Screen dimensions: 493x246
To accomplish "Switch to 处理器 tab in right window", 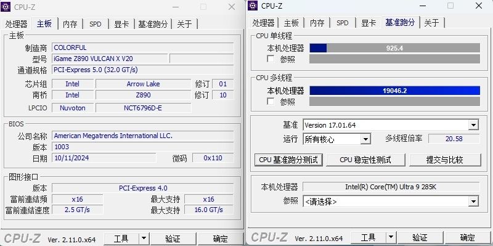I will (x=264, y=23).
